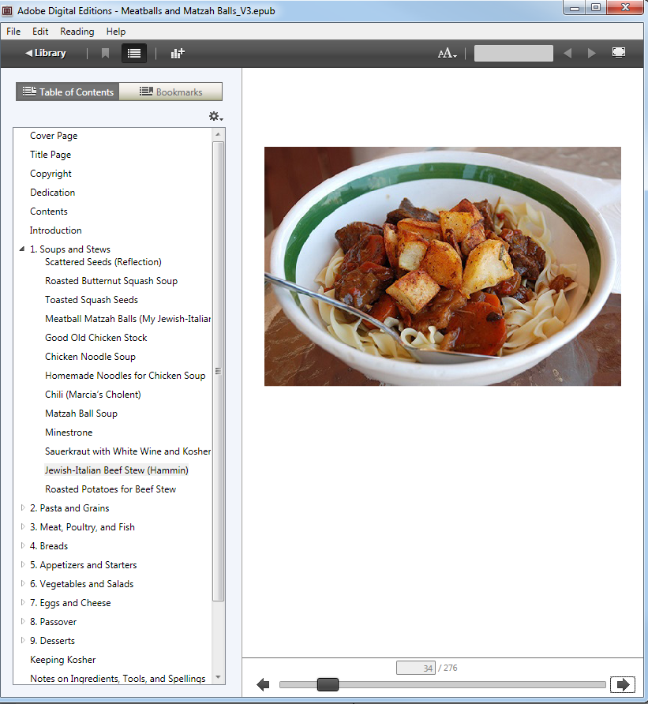Screen dimensions: 648x704
Task: Go to previous page arrow
Action: click(x=264, y=684)
